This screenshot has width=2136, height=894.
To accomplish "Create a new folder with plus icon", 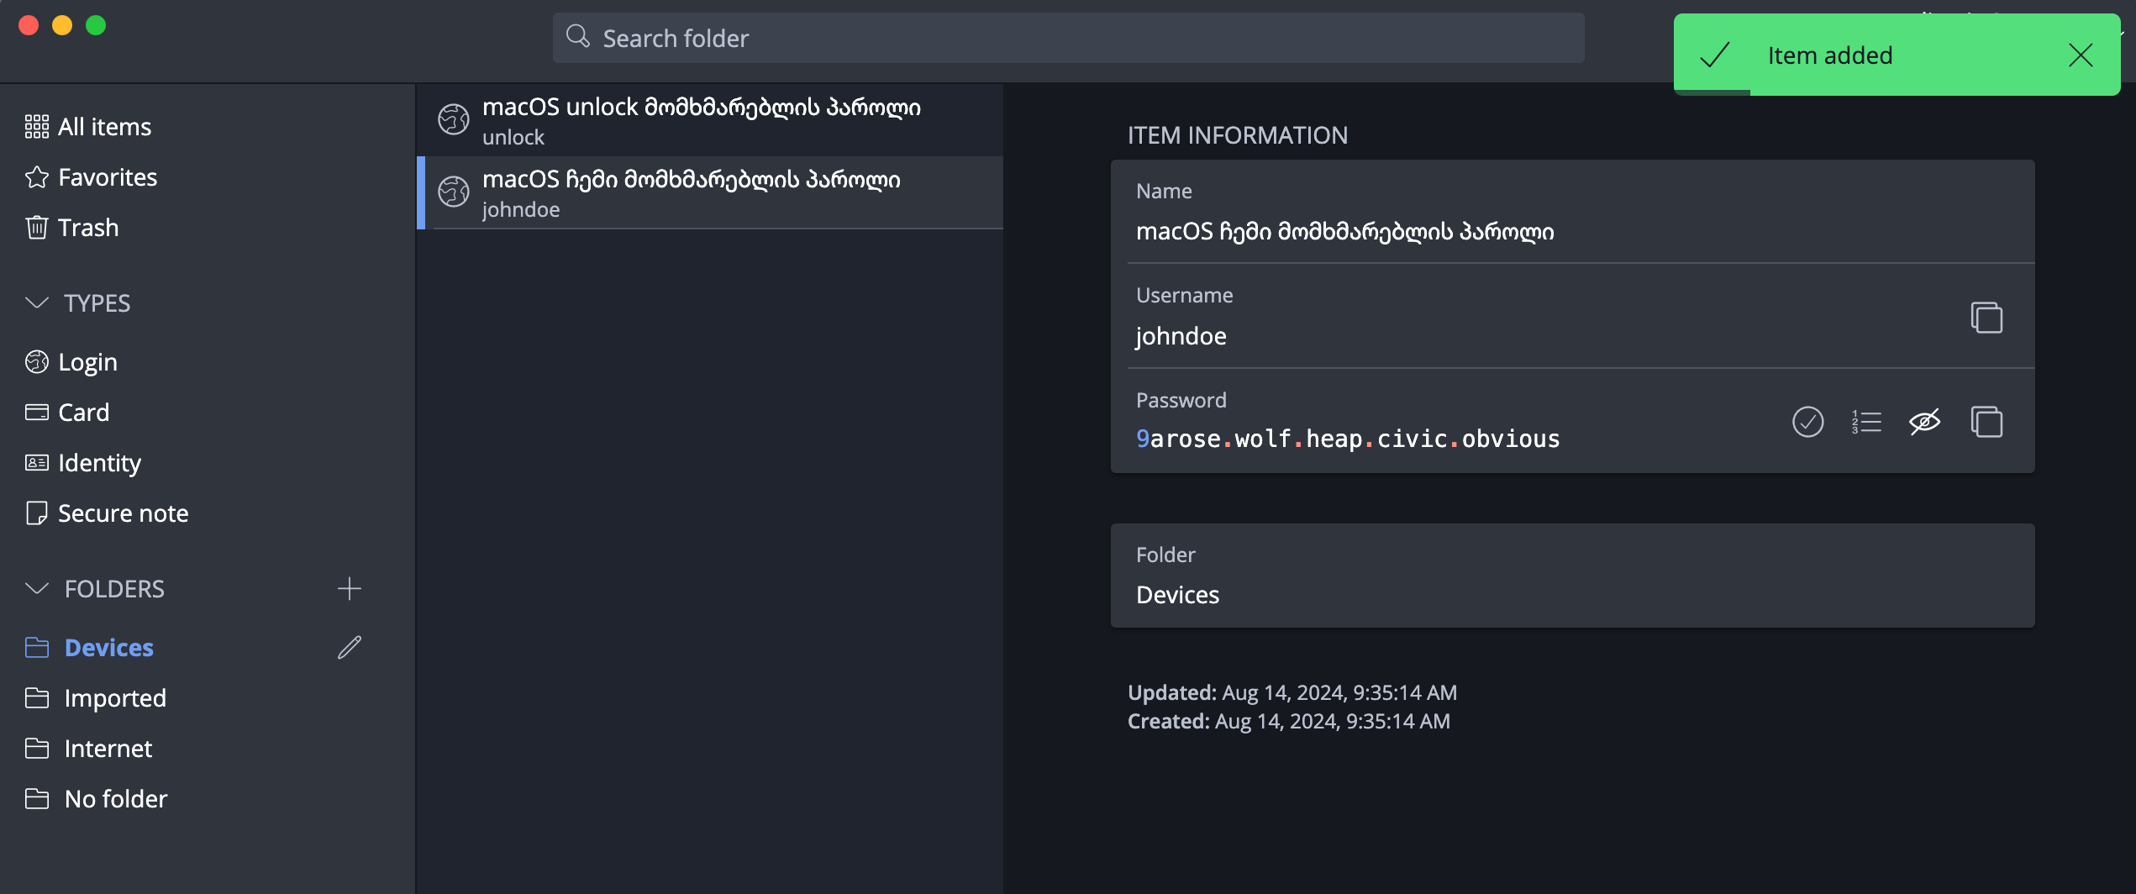I will (x=350, y=588).
